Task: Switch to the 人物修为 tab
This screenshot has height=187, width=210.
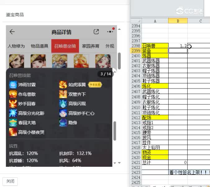Action: point(16,46)
